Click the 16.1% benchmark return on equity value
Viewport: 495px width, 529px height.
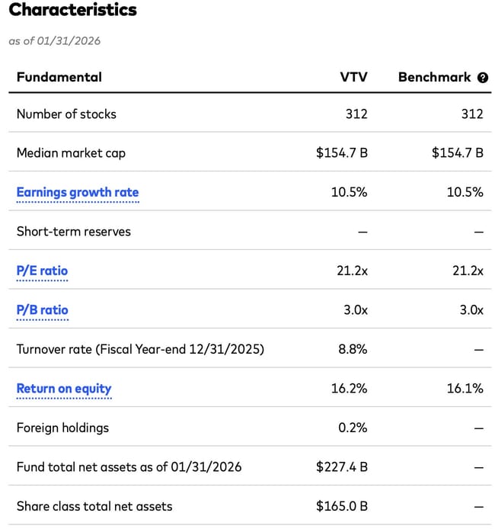point(465,389)
